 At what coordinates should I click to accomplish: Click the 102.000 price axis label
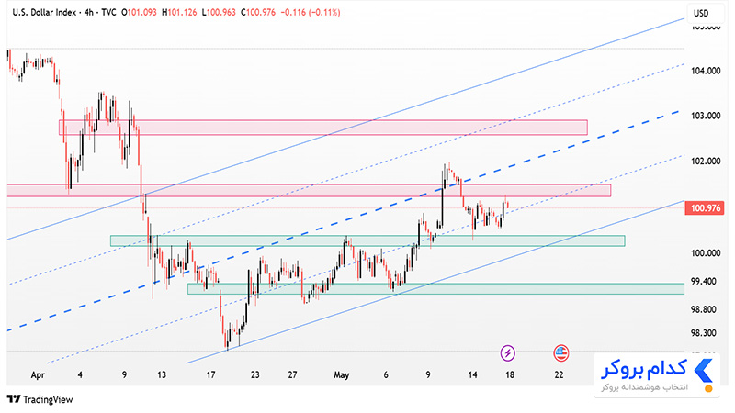(706, 162)
